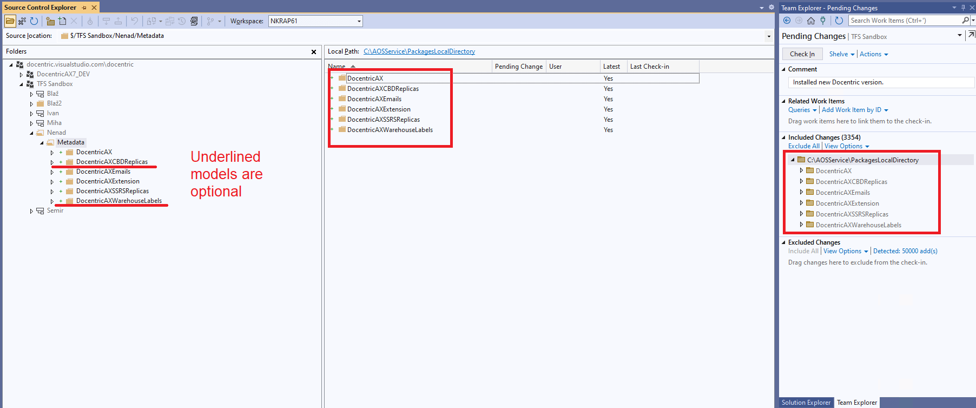Image resolution: width=976 pixels, height=408 pixels.
Task: Open the Pending Changes page dropdown
Action: [960, 35]
